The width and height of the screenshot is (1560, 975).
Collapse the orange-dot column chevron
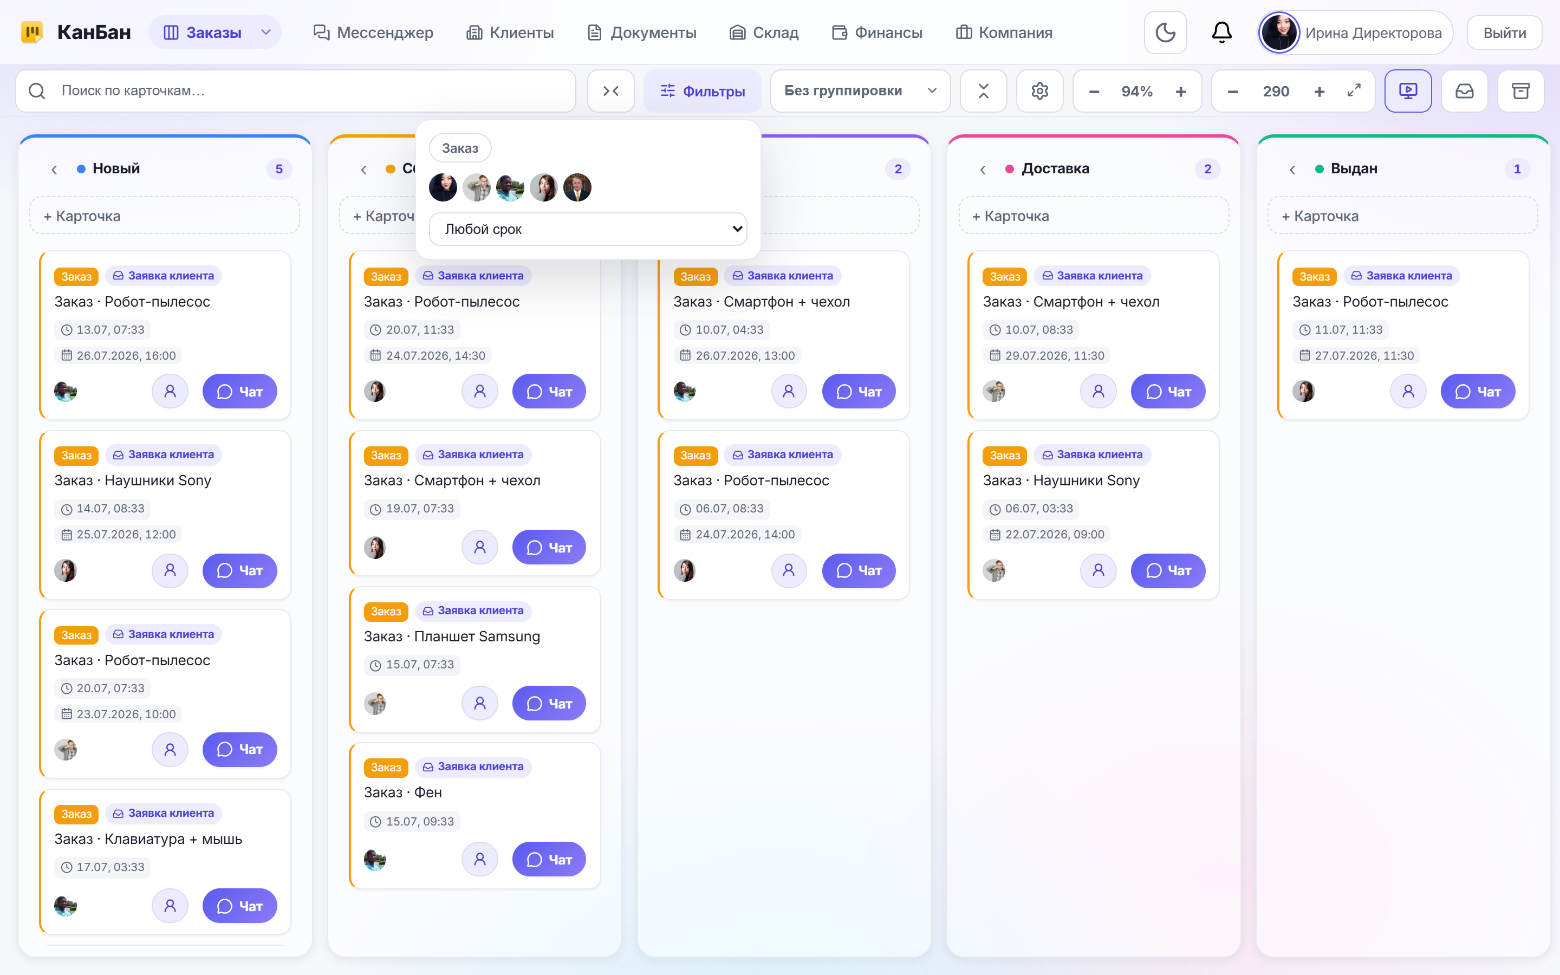[x=363, y=169]
